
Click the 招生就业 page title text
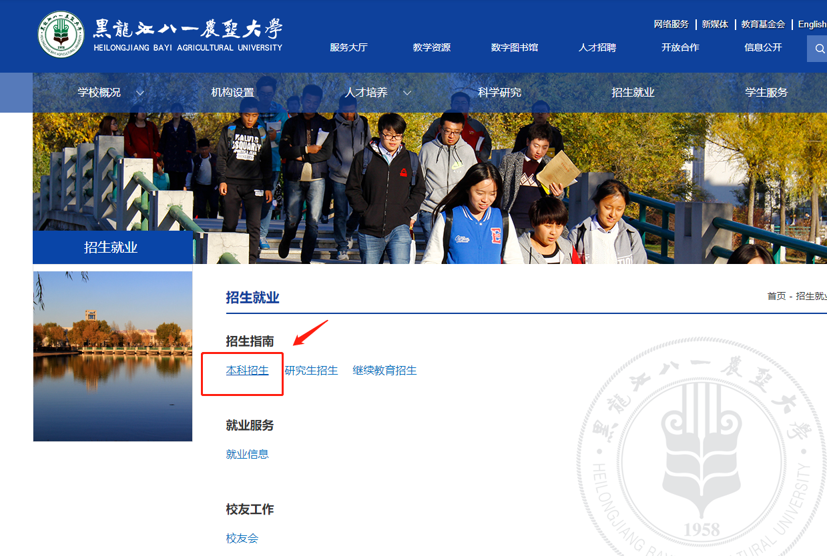(x=252, y=297)
